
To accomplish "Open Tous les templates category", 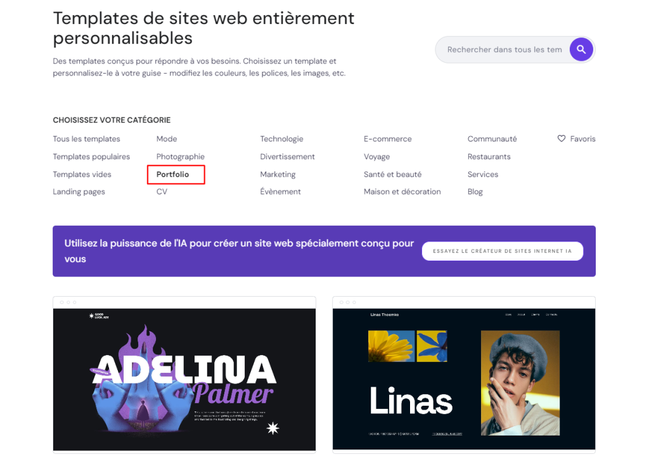I will point(86,139).
